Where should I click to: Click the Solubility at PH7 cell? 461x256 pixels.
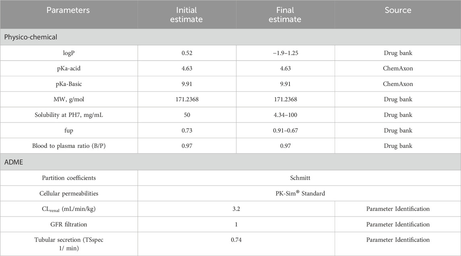[x=69, y=115]
